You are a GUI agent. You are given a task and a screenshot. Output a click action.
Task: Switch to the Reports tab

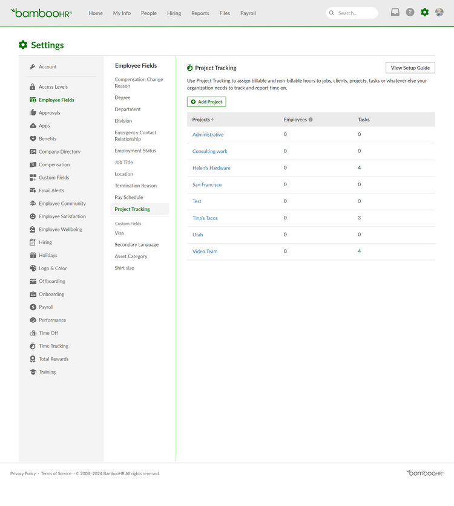pos(200,12)
